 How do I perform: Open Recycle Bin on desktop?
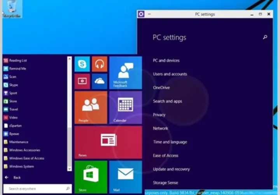pyautogui.click(x=12, y=9)
